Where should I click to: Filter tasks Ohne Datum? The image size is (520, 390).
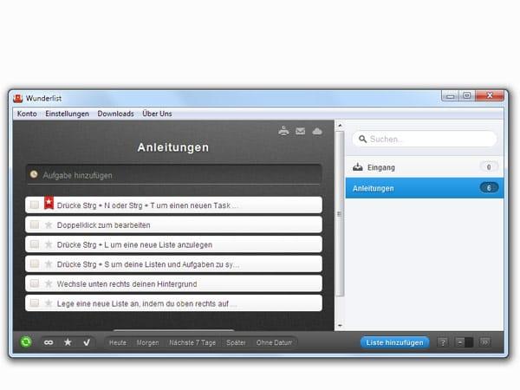[274, 342]
